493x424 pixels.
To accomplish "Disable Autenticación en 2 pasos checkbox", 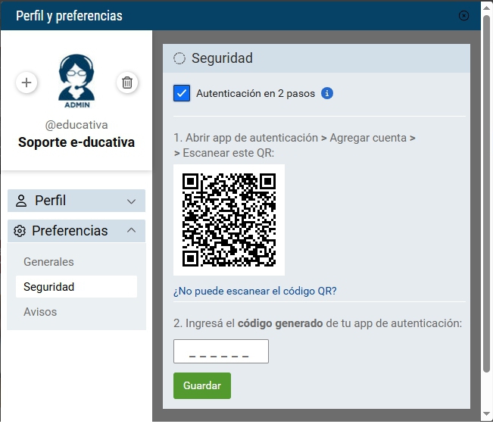I will (182, 93).
